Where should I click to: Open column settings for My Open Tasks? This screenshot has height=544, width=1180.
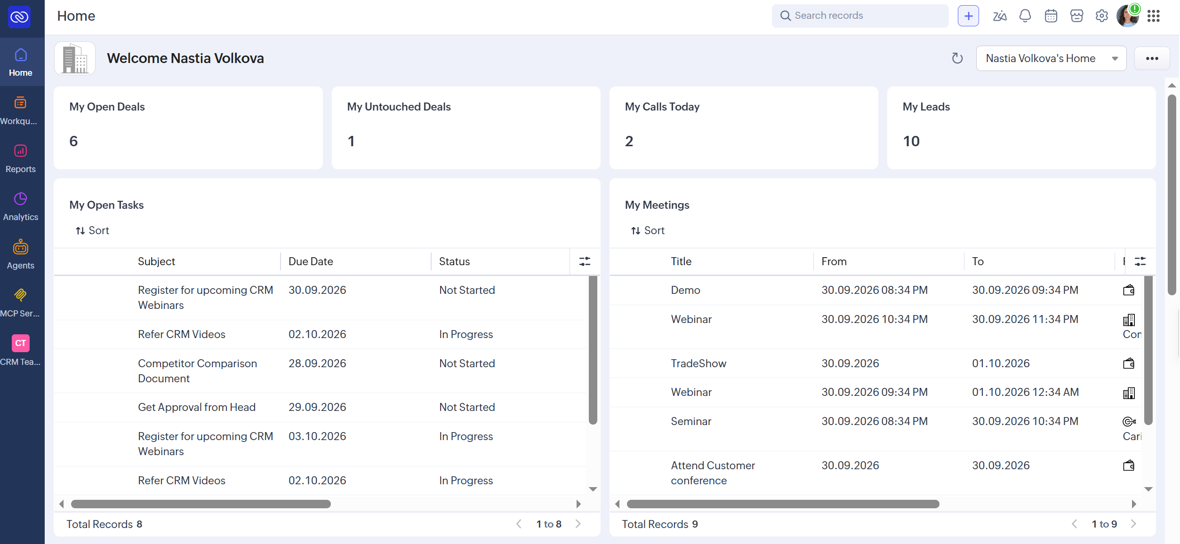click(585, 261)
